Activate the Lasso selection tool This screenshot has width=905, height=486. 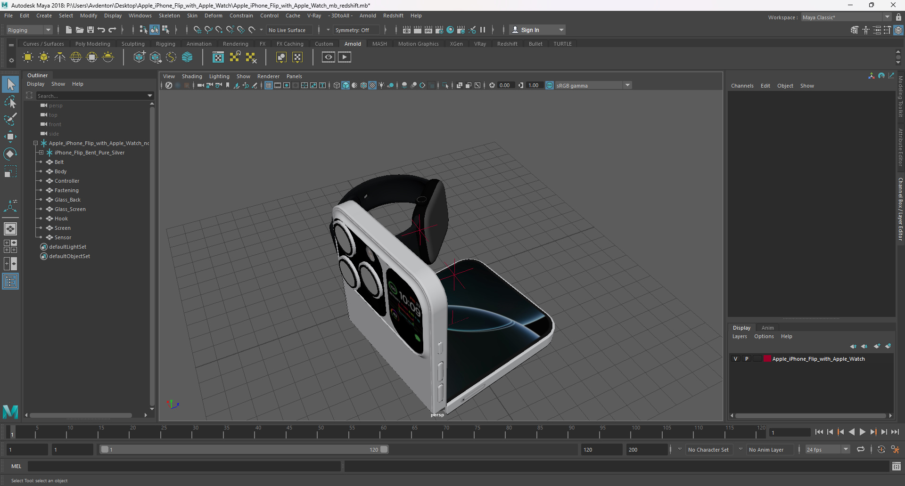pos(10,102)
